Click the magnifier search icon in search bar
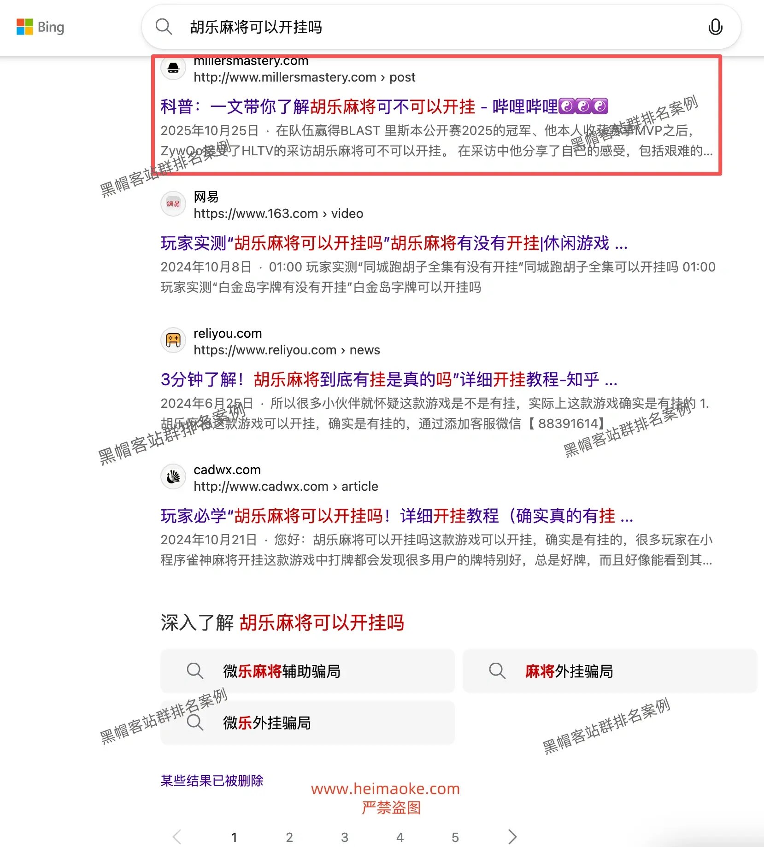Viewport: 764px width, 847px height. tap(164, 27)
